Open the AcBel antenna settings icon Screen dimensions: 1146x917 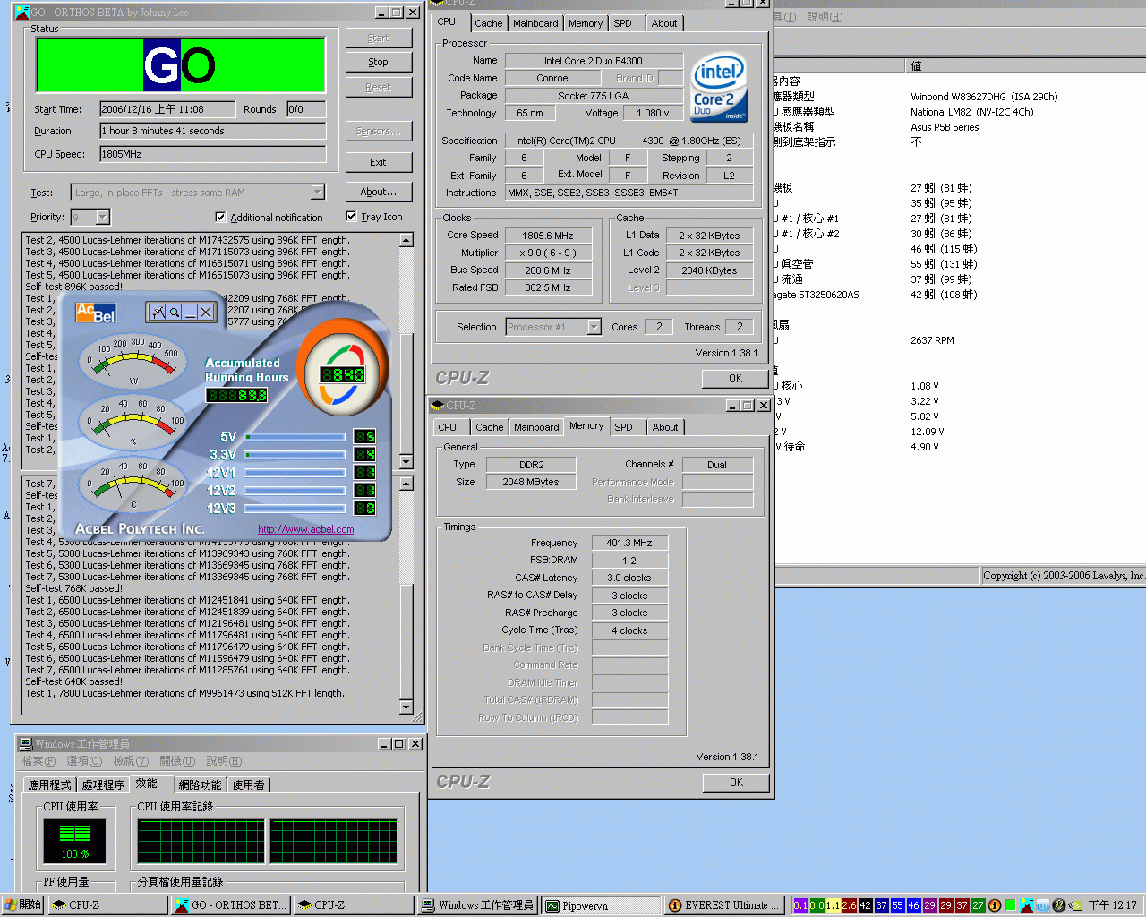(x=158, y=312)
